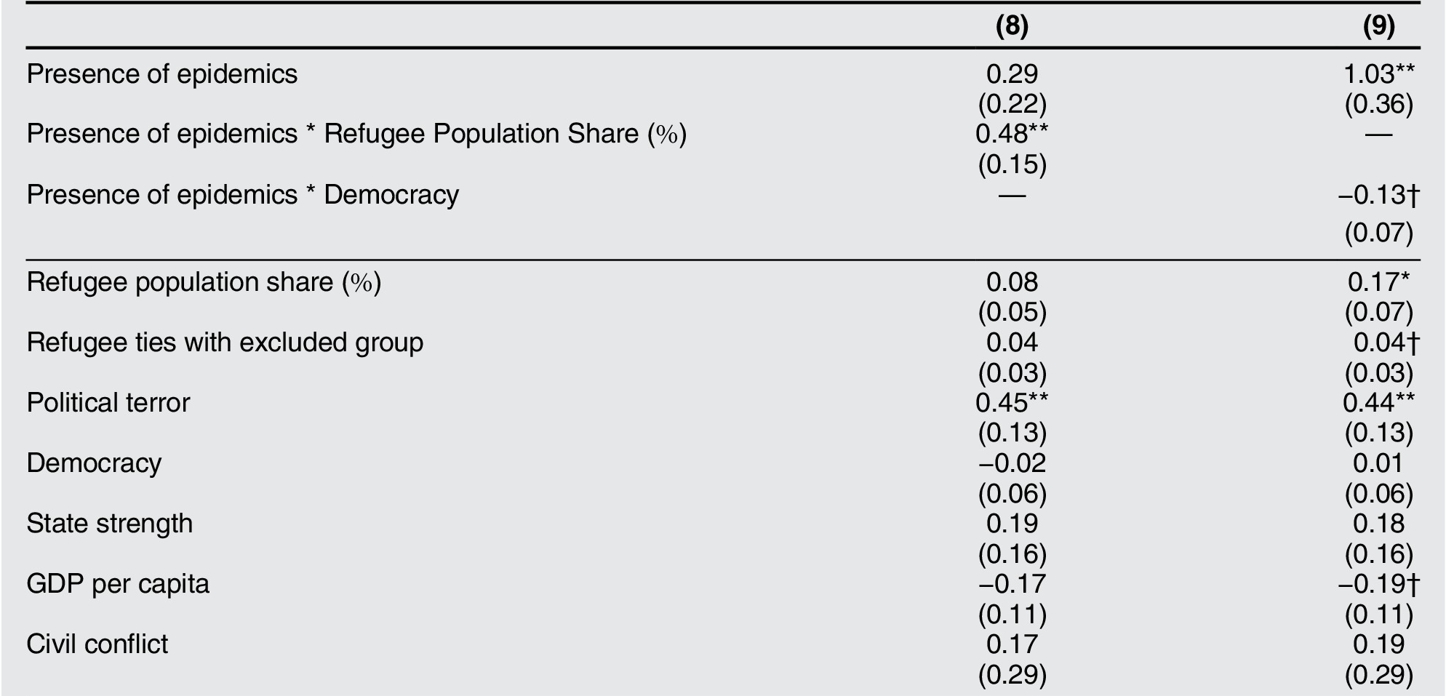Select the –0.19† GDP per capita value
The height and width of the screenshot is (696, 1446).
tap(1378, 584)
